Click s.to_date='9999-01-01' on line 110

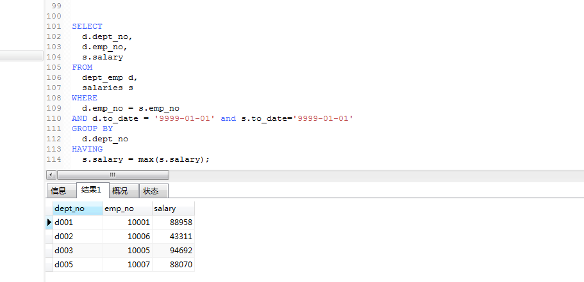(297, 118)
